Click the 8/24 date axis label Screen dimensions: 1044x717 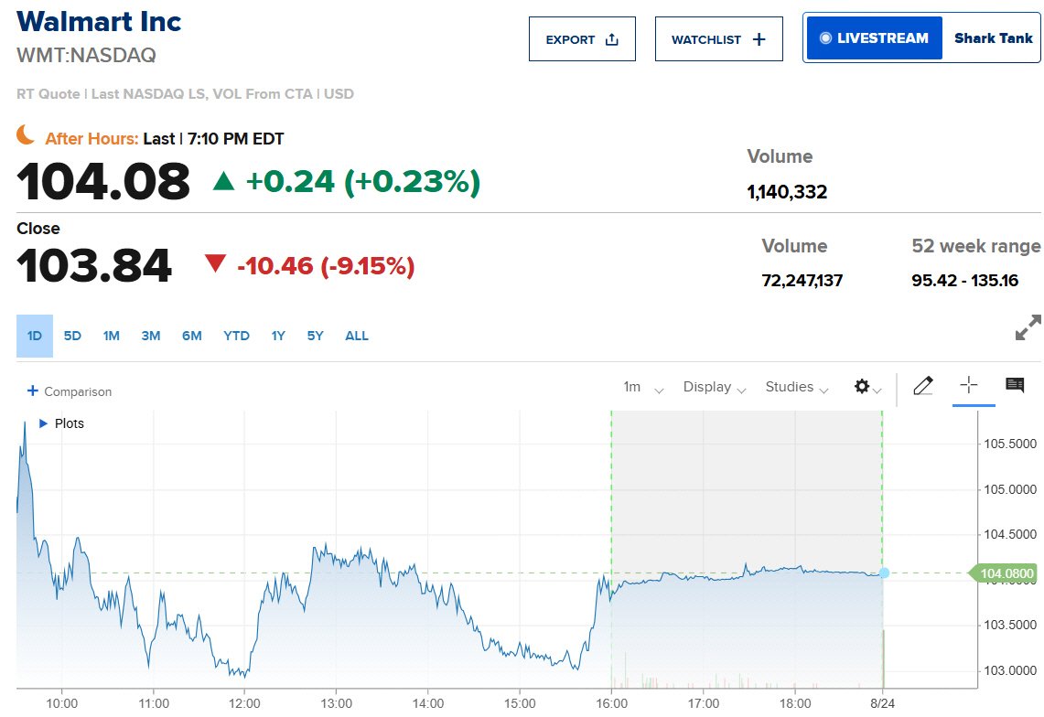point(882,703)
